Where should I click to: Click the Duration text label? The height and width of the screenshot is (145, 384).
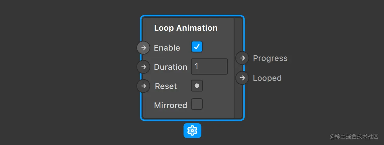pos(170,67)
